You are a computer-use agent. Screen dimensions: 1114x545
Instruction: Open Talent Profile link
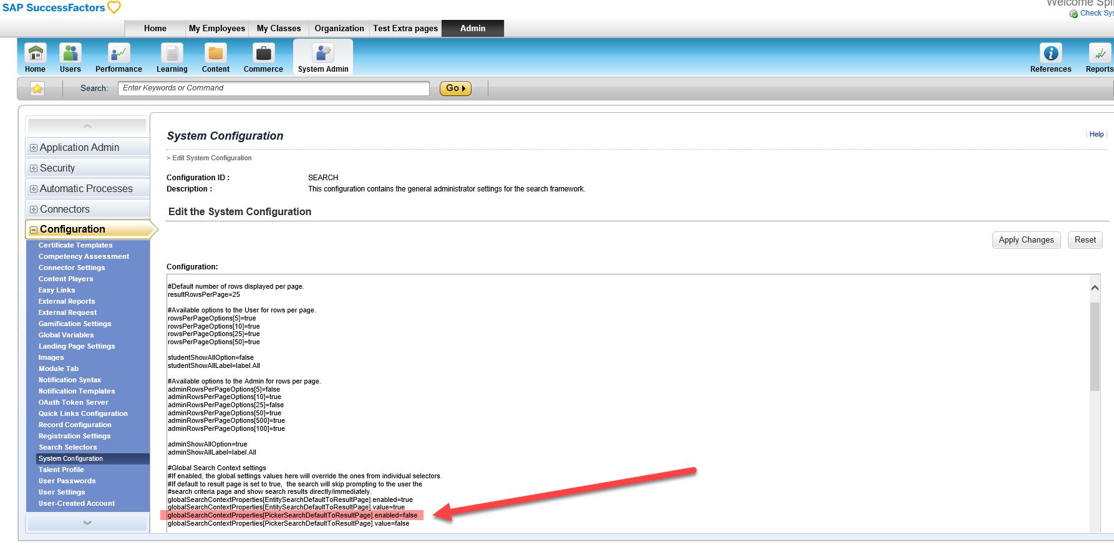(61, 470)
